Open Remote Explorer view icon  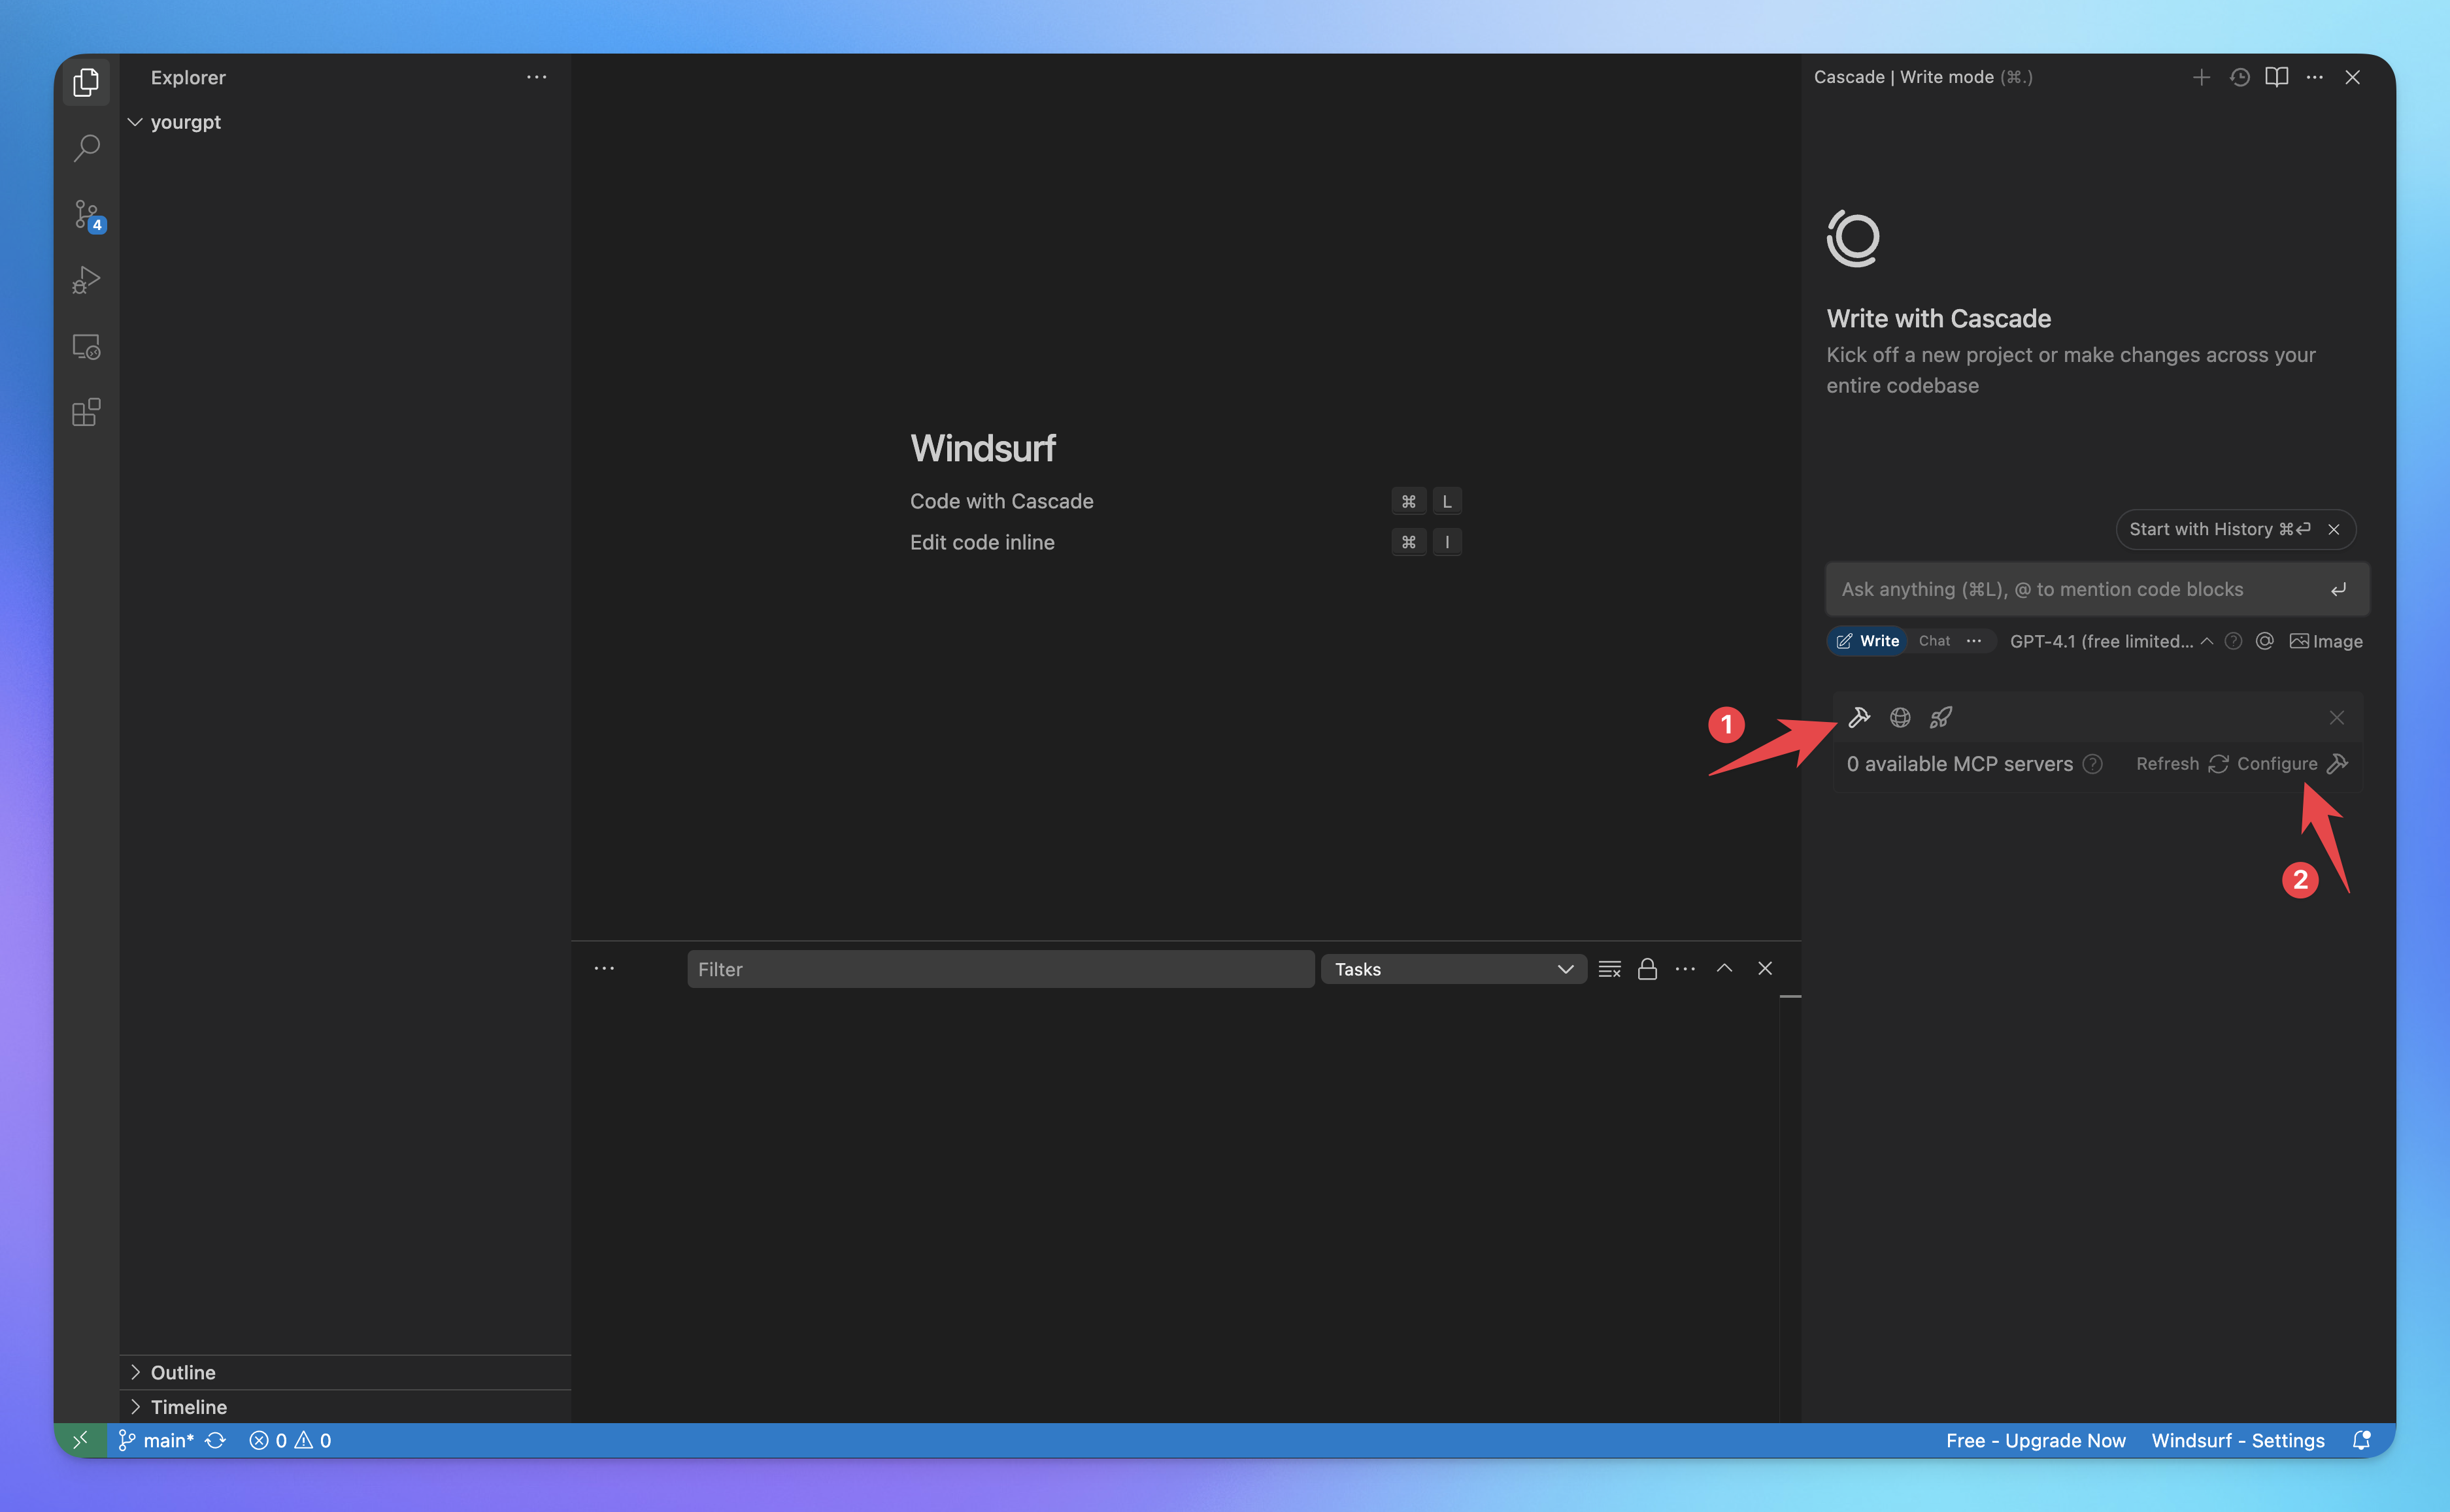(x=86, y=346)
